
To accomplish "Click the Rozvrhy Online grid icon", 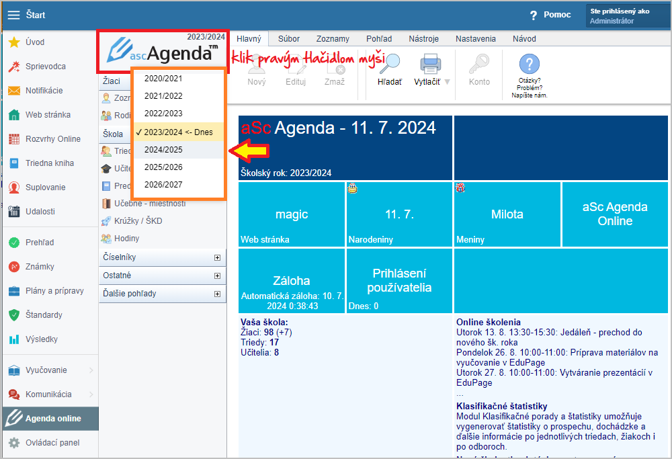I will click(x=14, y=139).
